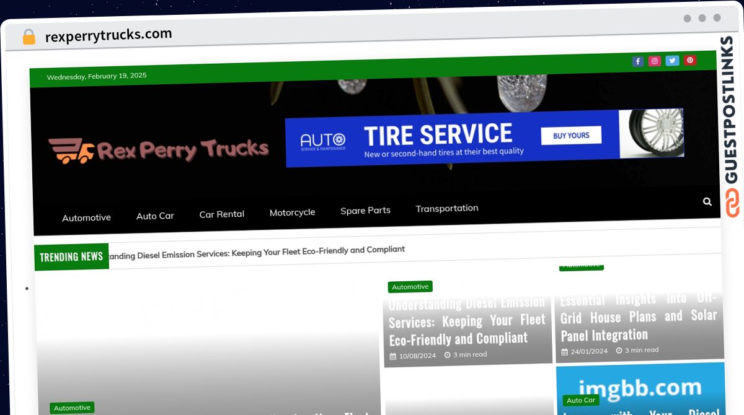
Task: Click the Tire Service banner ad
Action: pos(484,138)
